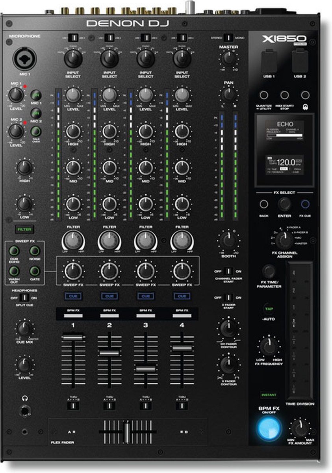Viewport: 332px width, 473px height.
Task: Enable the Talk Over button
Action: tap(36, 131)
